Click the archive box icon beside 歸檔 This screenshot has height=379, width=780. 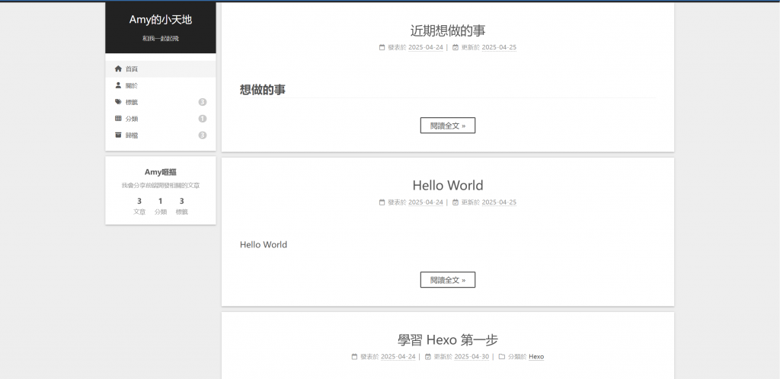[118, 135]
